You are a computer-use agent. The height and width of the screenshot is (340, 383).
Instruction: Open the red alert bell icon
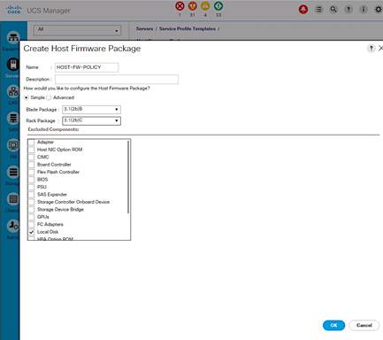click(303, 10)
